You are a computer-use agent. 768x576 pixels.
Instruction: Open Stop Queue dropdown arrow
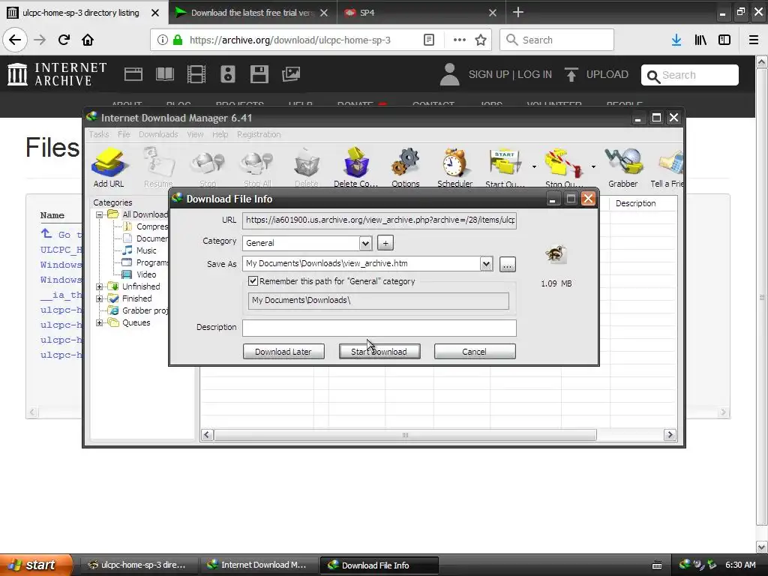coord(593,167)
